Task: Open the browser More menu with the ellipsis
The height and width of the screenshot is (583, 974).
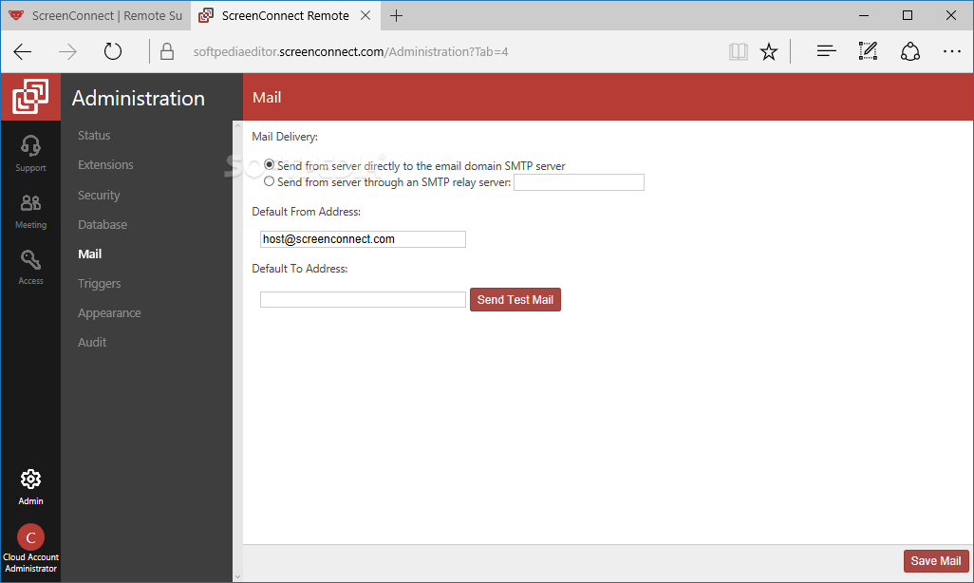Action: (951, 51)
